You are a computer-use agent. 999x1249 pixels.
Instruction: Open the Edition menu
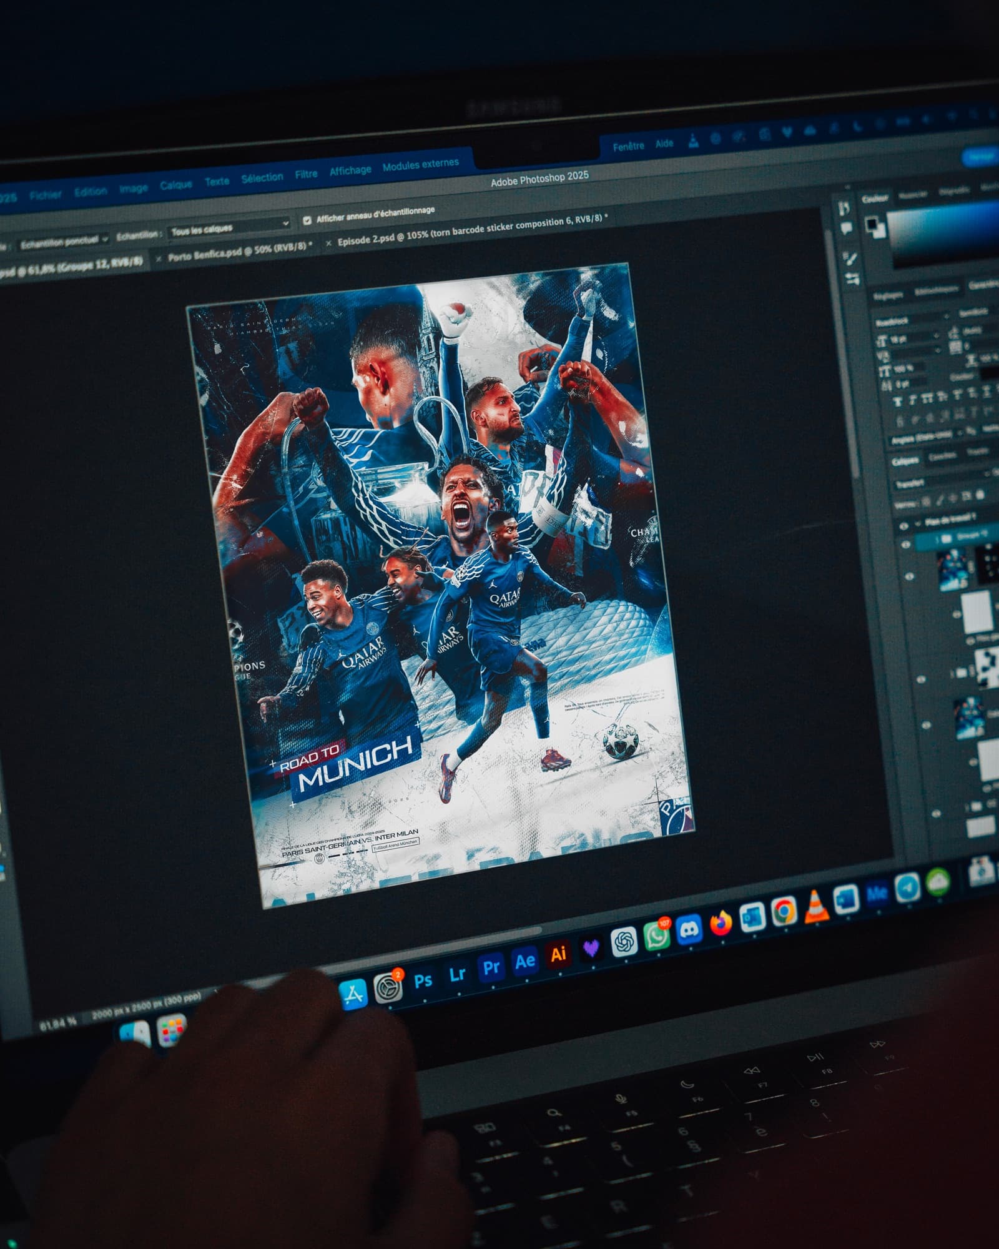pos(91,191)
